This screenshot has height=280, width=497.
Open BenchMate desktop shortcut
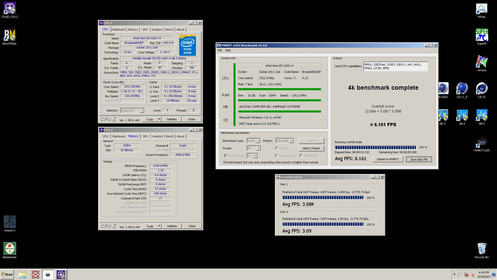tap(10, 37)
